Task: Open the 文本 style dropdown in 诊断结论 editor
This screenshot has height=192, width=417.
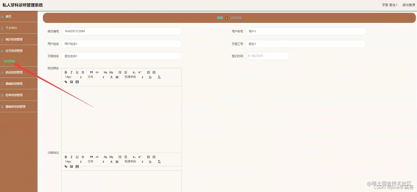Action: (96, 162)
